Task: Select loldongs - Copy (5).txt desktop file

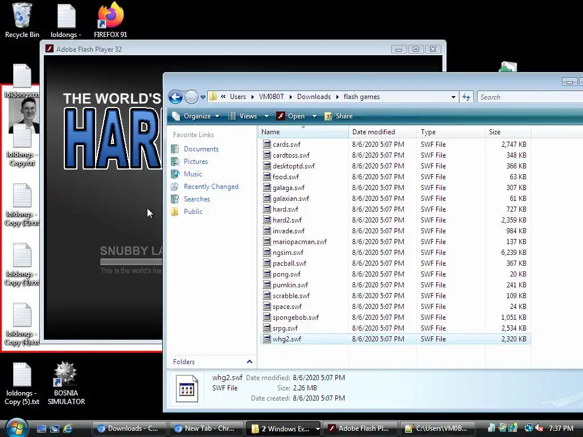Action: (22, 384)
